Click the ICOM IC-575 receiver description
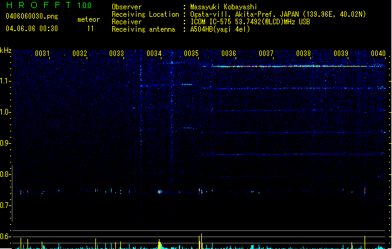The height and width of the screenshot is (249, 392). click(x=251, y=22)
